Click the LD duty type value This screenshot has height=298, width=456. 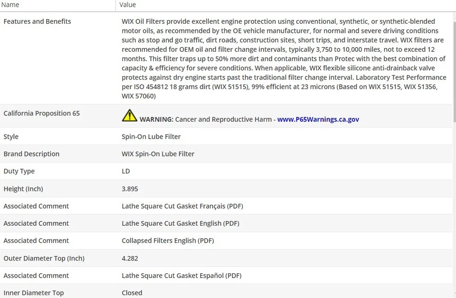126,171
